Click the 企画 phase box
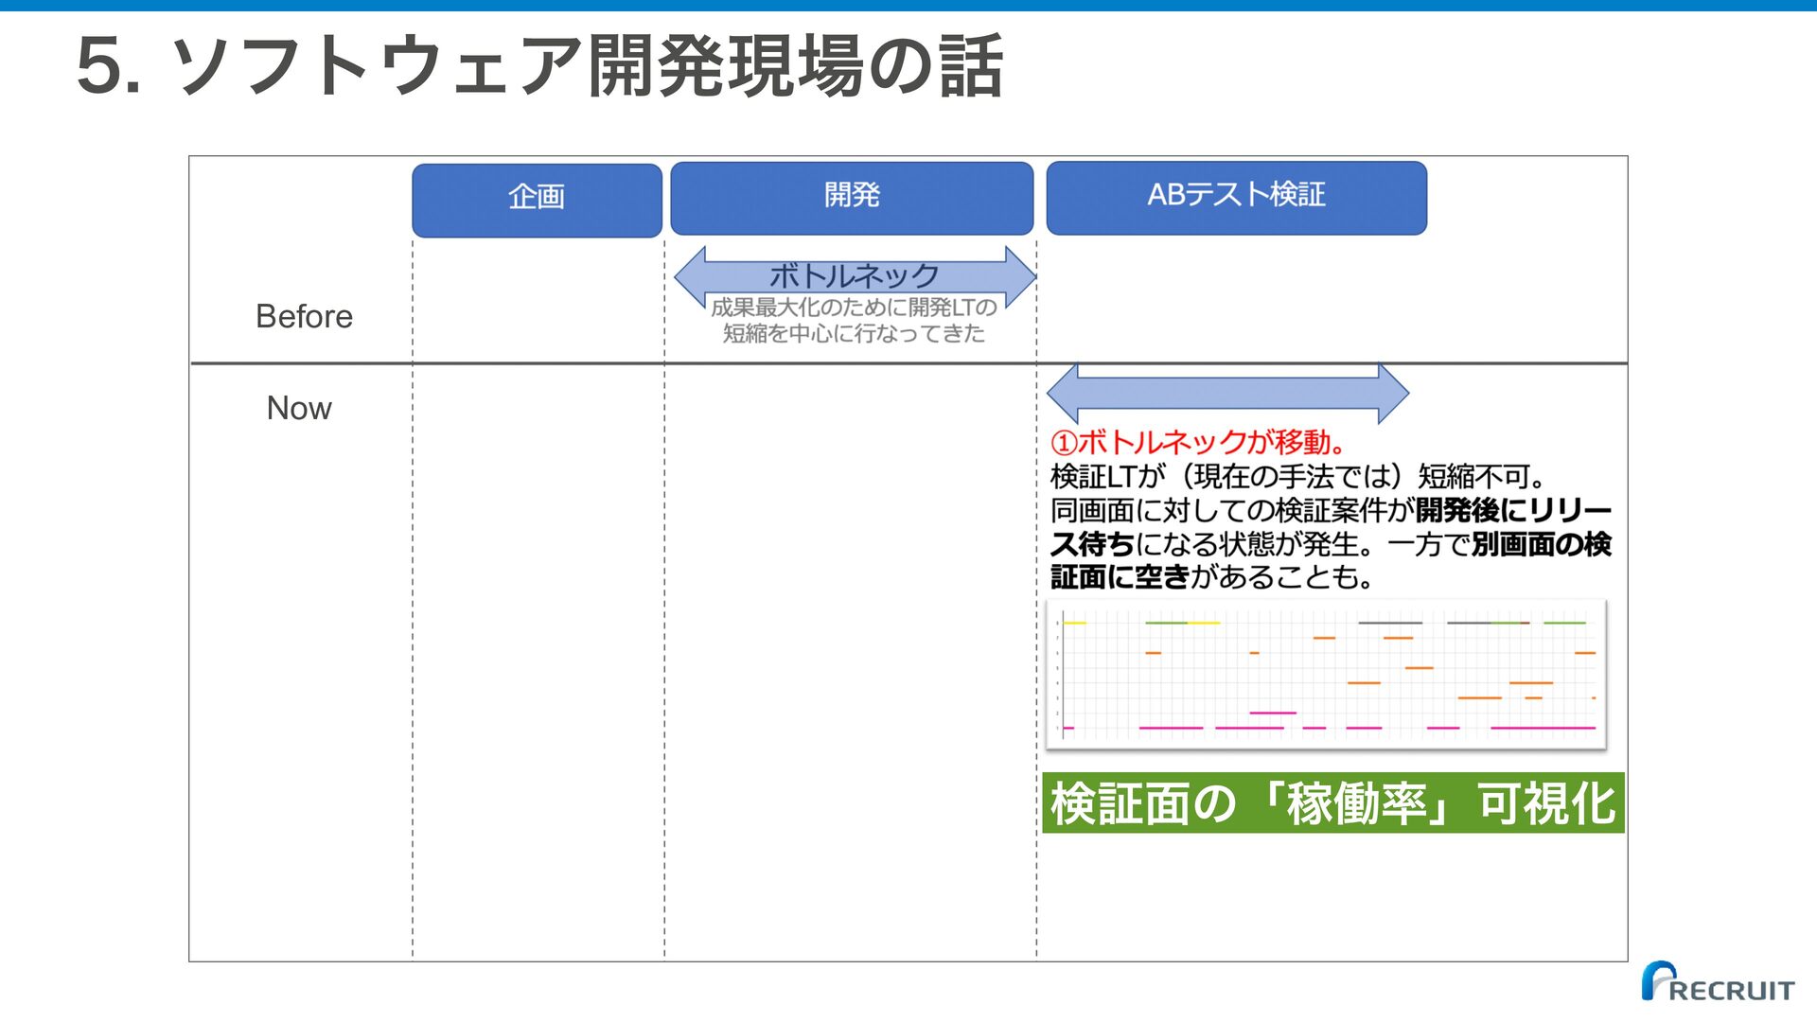The height and width of the screenshot is (1022, 1817). coord(537,200)
